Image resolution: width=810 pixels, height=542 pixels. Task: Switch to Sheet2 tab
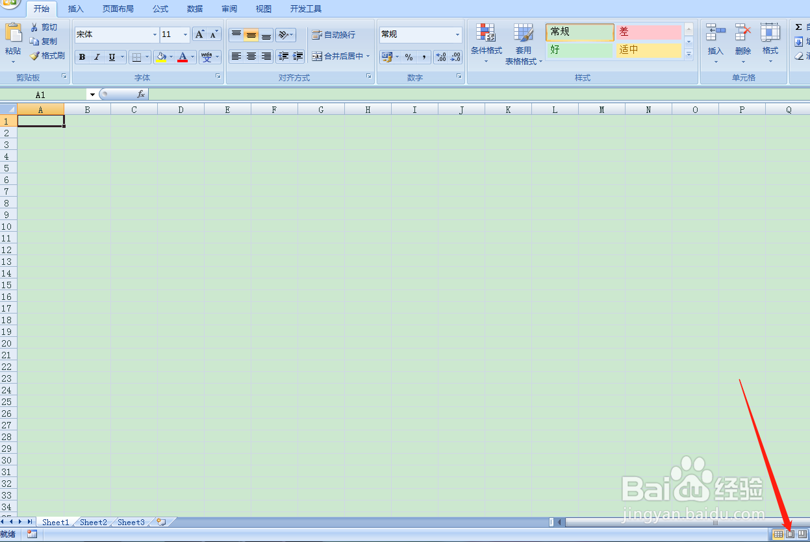pos(94,523)
